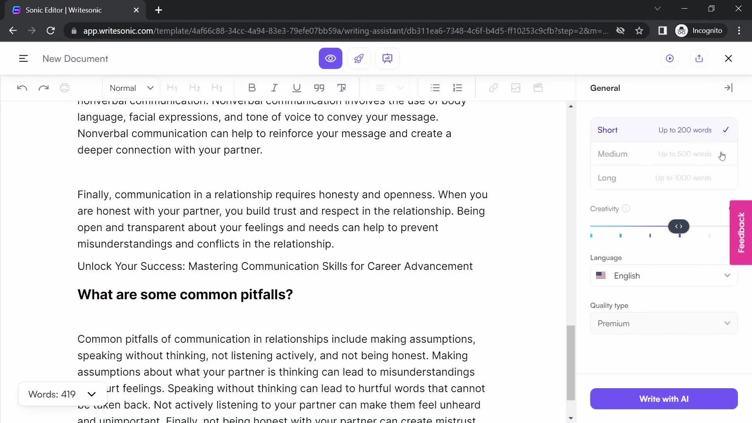The image size is (752, 423).
Task: Open the rocket icon mode
Action: point(359,58)
